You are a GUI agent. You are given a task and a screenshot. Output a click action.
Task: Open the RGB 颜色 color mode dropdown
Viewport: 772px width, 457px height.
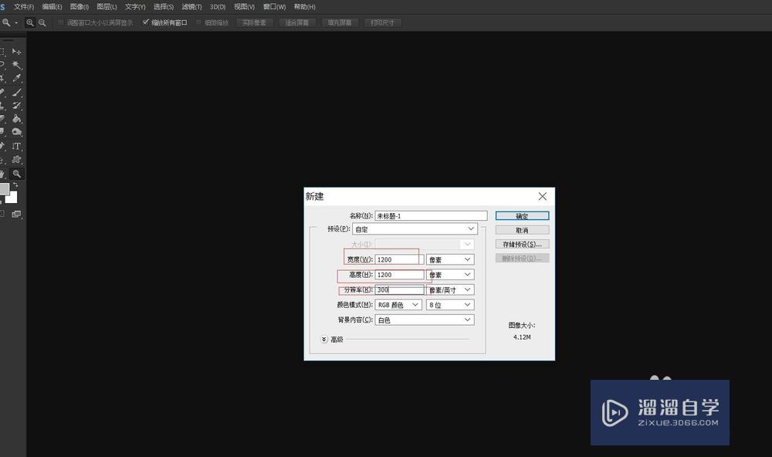pos(398,305)
